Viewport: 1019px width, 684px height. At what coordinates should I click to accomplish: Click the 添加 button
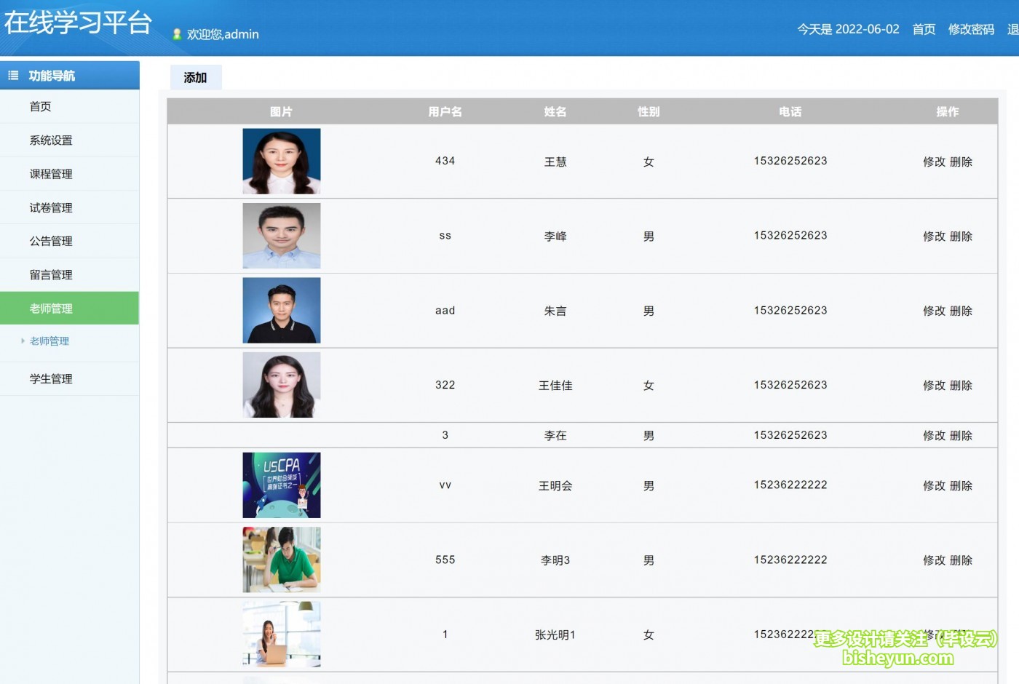point(195,77)
